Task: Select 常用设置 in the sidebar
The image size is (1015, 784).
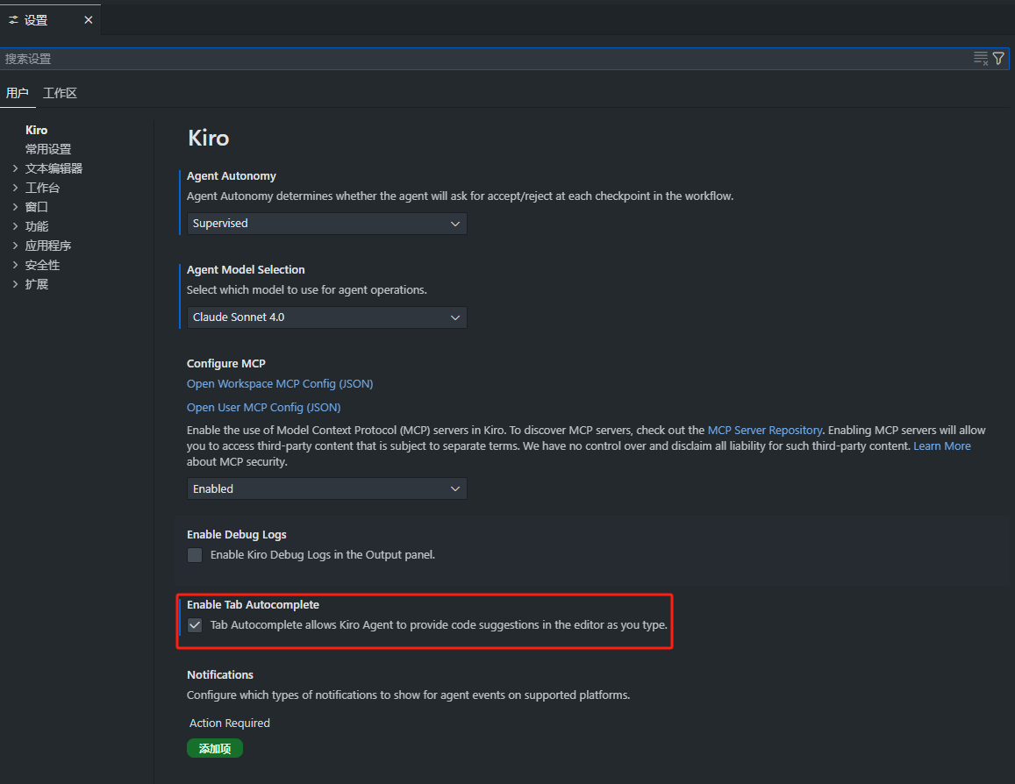Action: coord(48,149)
